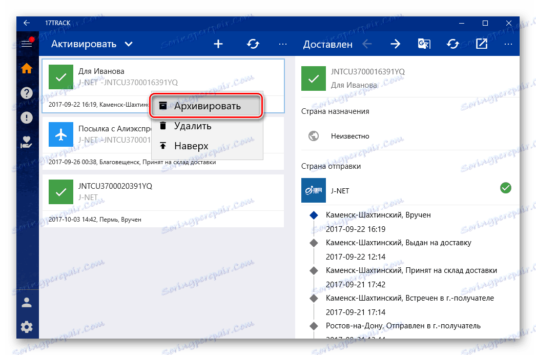The height and width of the screenshot is (355, 536).
Task: Click event Каменск-Шахтинский, Выдан на доставку
Action: point(398,243)
